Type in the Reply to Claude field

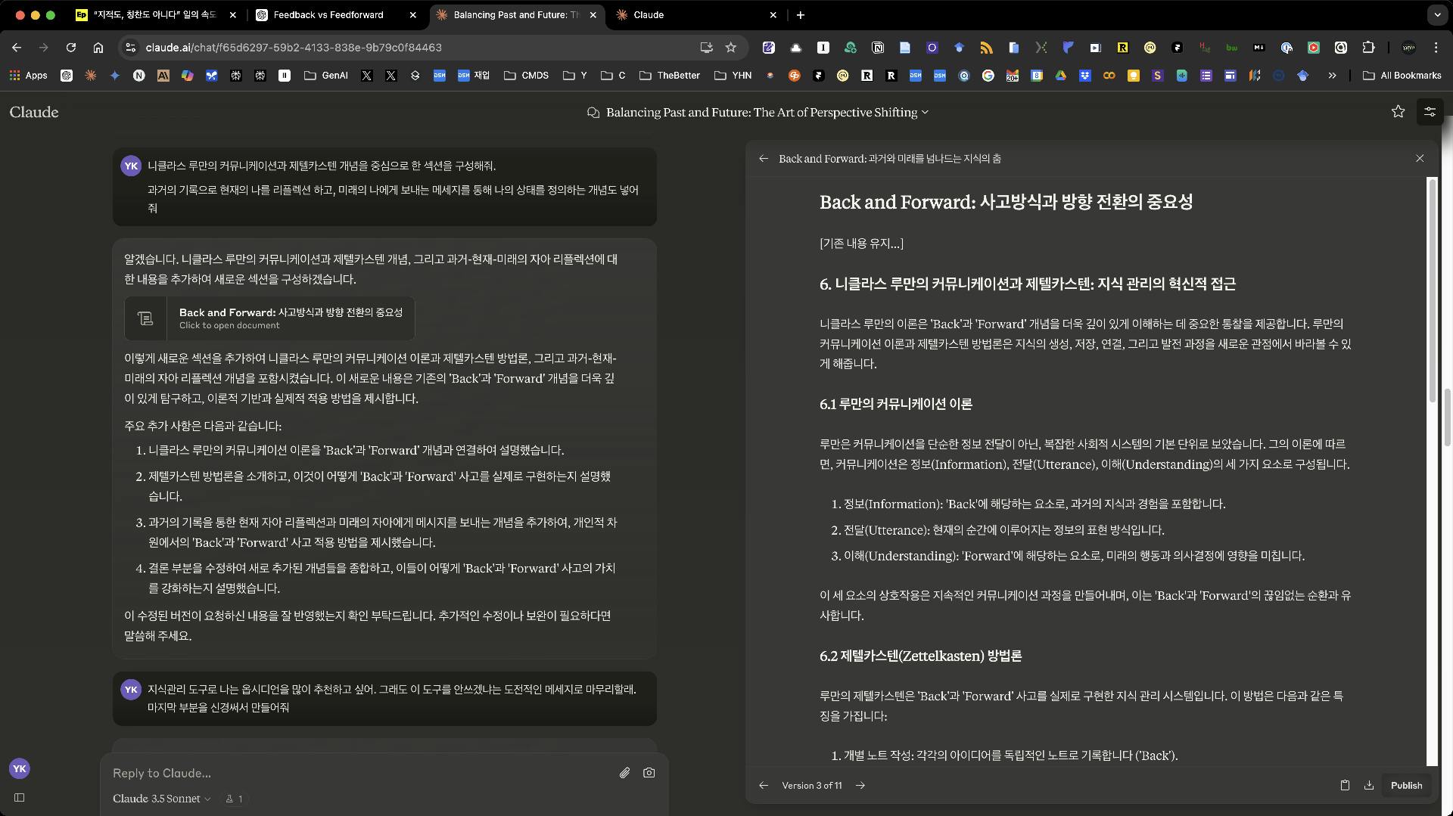(x=359, y=773)
